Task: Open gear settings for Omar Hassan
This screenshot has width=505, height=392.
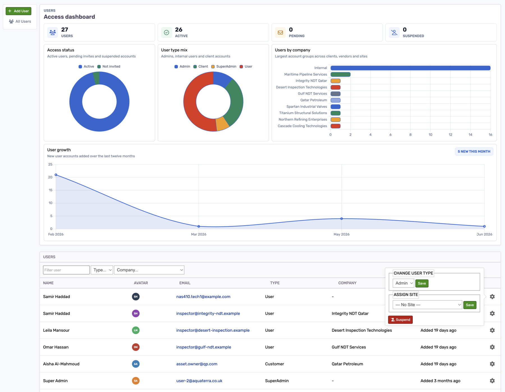Action: 492,347
